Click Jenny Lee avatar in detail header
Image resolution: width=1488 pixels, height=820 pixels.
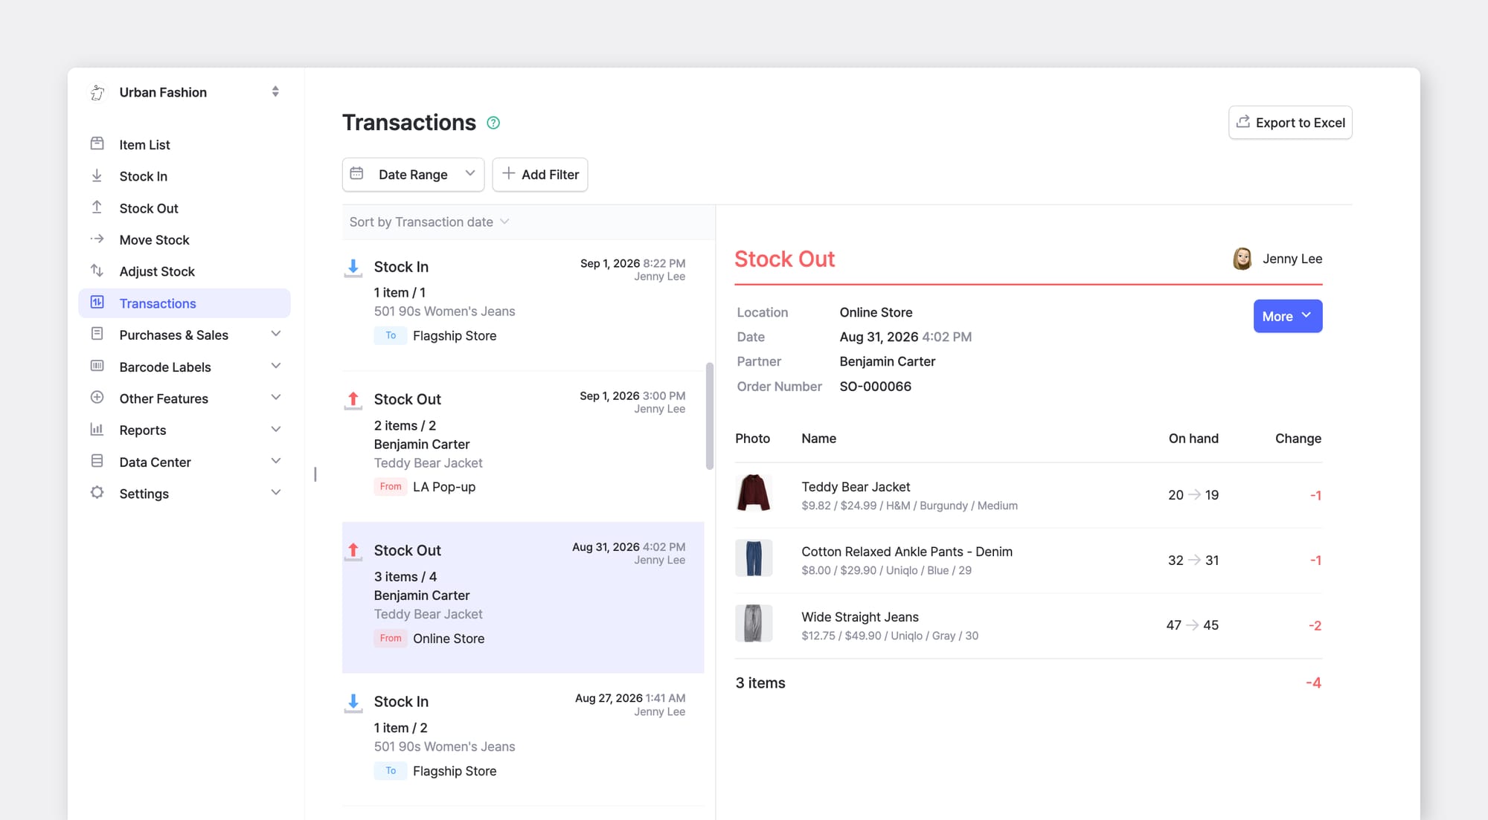(1242, 259)
